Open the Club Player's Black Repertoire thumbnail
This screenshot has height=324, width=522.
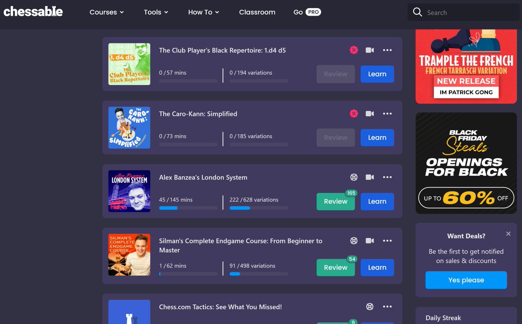point(129,64)
